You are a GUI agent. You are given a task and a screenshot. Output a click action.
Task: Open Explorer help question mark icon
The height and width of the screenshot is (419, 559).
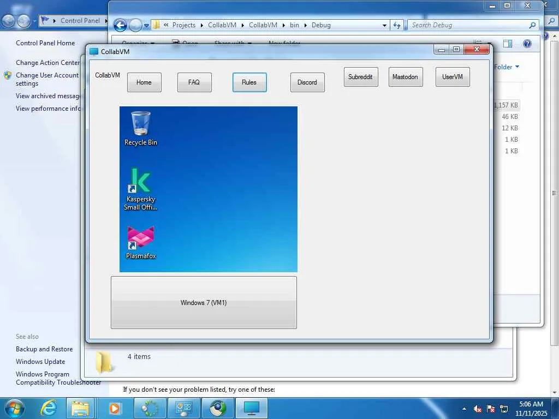(527, 44)
